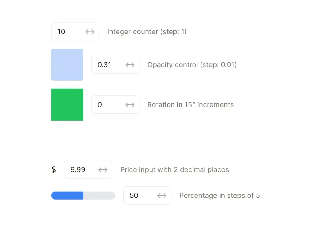Click inside the integer counter field showing 10
315x229 pixels.
68,32
